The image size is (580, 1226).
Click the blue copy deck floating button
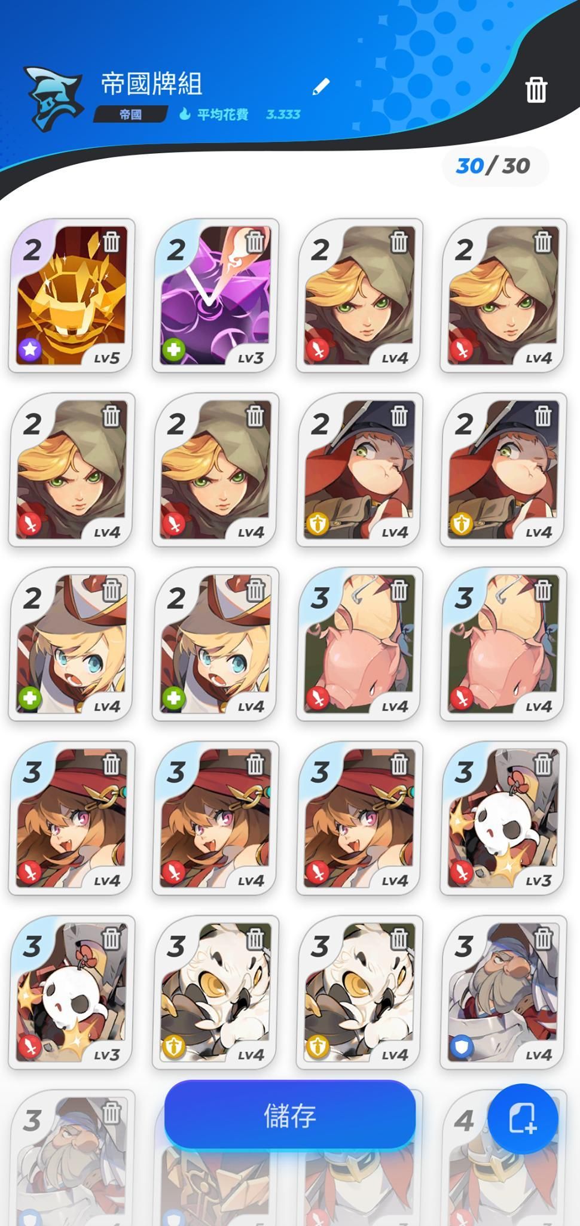click(523, 1119)
